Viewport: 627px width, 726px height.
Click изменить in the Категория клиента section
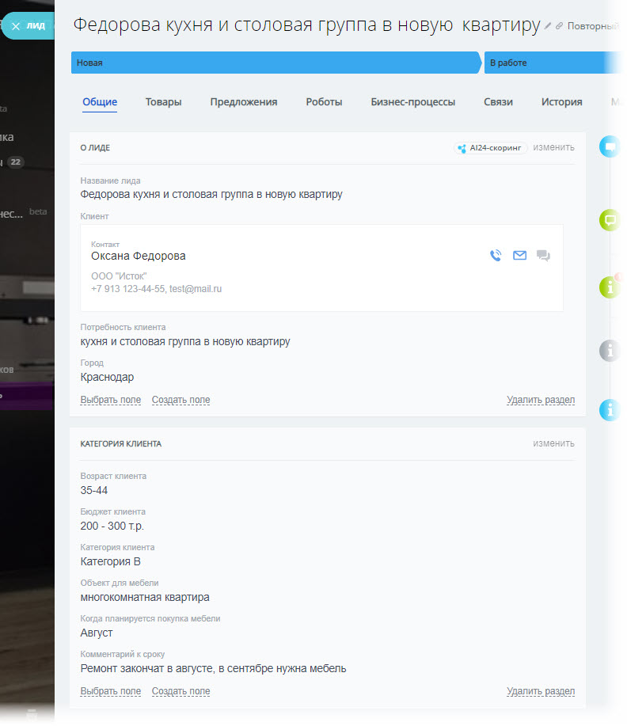tap(553, 443)
